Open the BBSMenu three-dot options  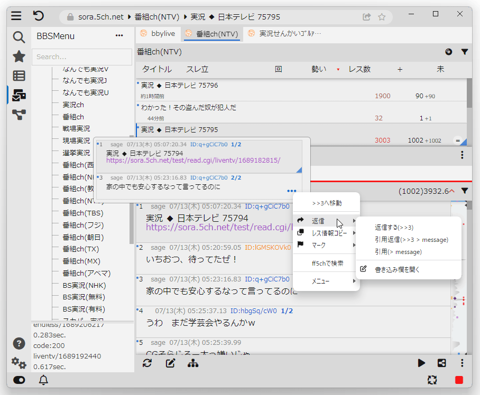[119, 36]
